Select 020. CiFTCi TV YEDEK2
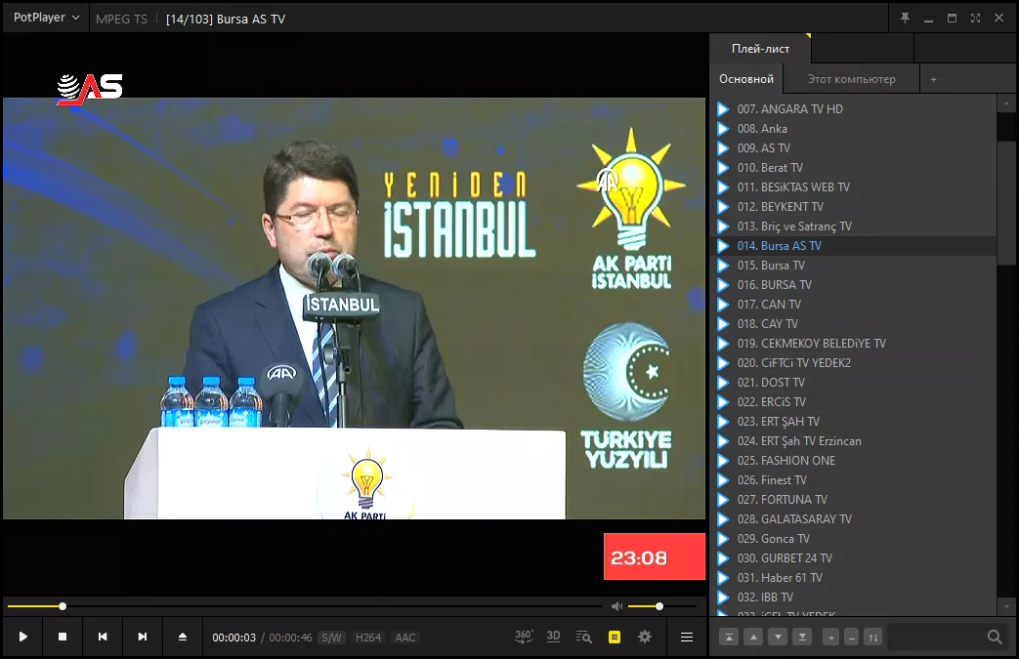 (855, 362)
